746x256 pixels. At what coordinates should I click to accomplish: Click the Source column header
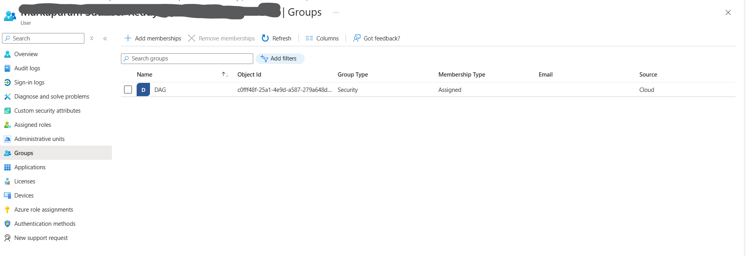pos(648,75)
